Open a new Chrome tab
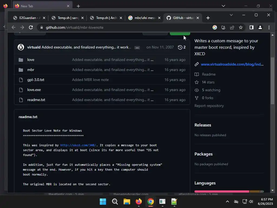Image resolution: width=277 pixels, height=208 pixels. pyautogui.click(x=208, y=18)
